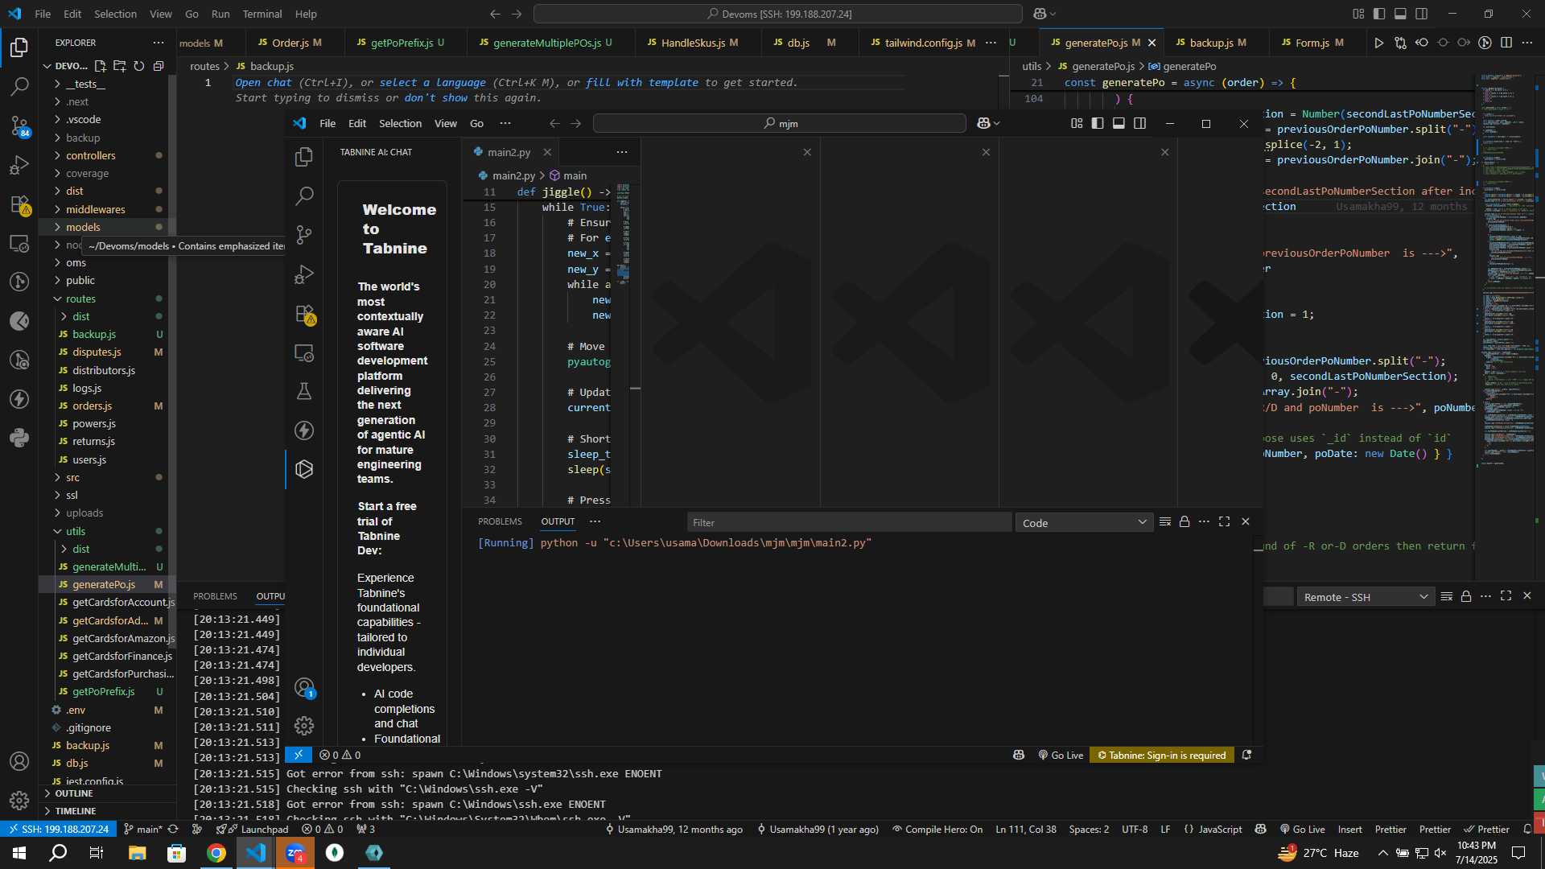Open Remote - SSH output channel dropdown
Image resolution: width=1545 pixels, height=869 pixels.
click(x=1366, y=597)
